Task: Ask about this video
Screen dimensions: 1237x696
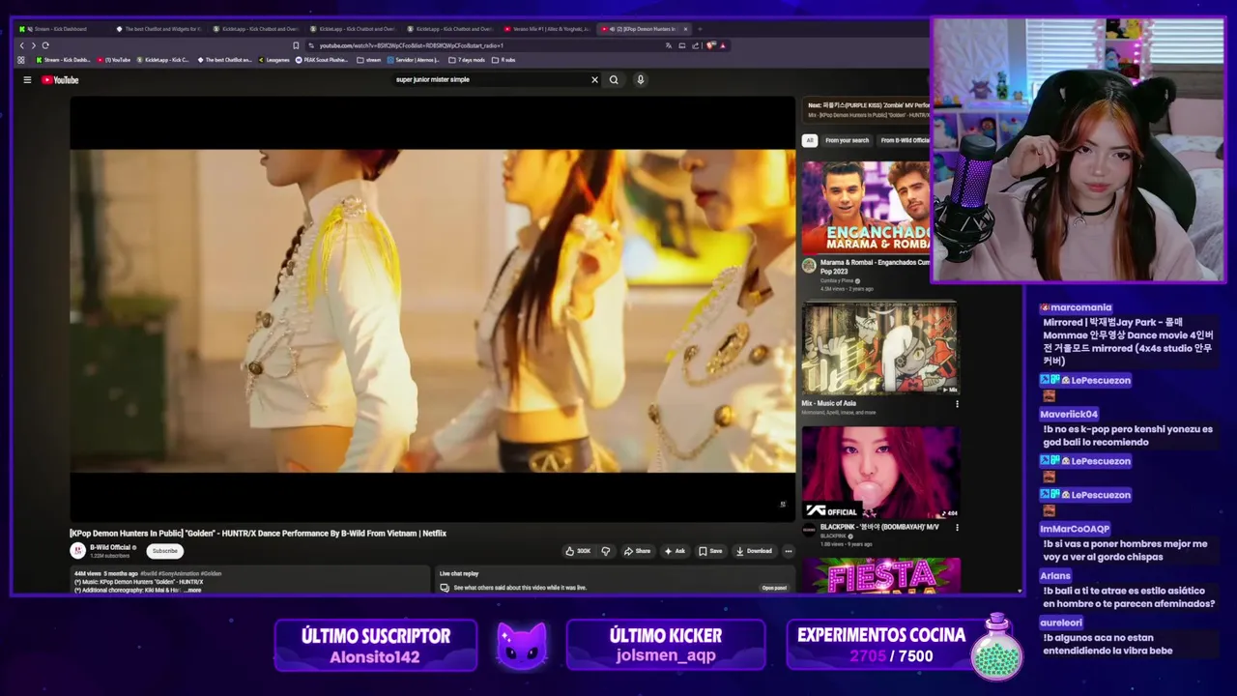Action: coord(675,551)
